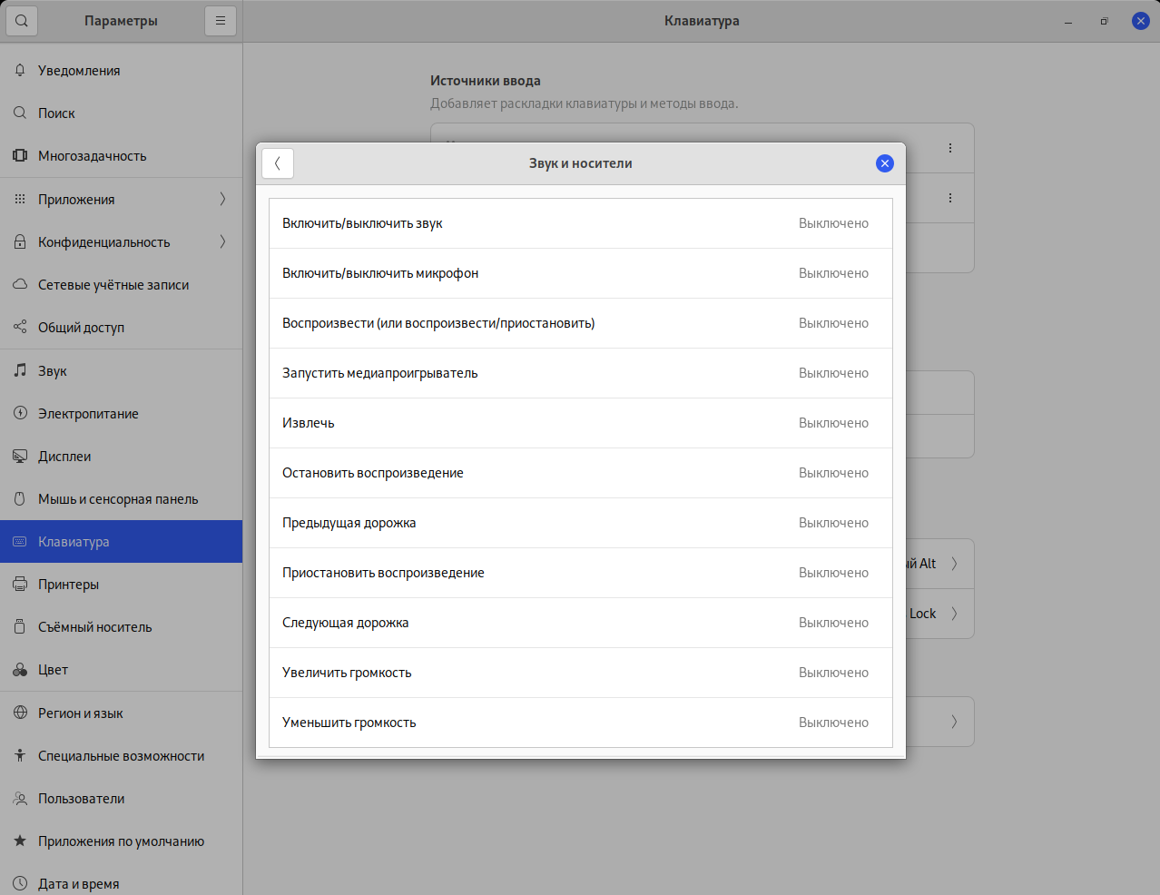Go back using dialog's back arrow
Screen dimensions: 1160x895
278,163
